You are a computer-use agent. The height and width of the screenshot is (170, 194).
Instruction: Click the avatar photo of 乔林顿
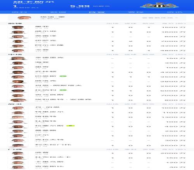pyautogui.click(x=18, y=72)
